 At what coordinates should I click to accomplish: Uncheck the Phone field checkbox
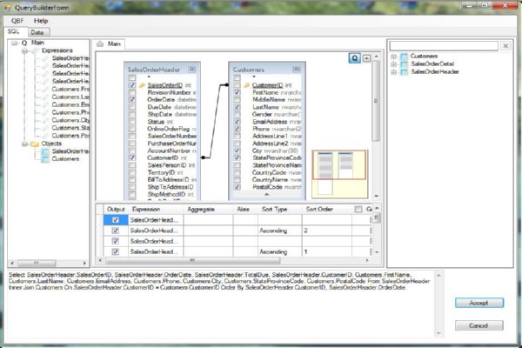click(237, 129)
